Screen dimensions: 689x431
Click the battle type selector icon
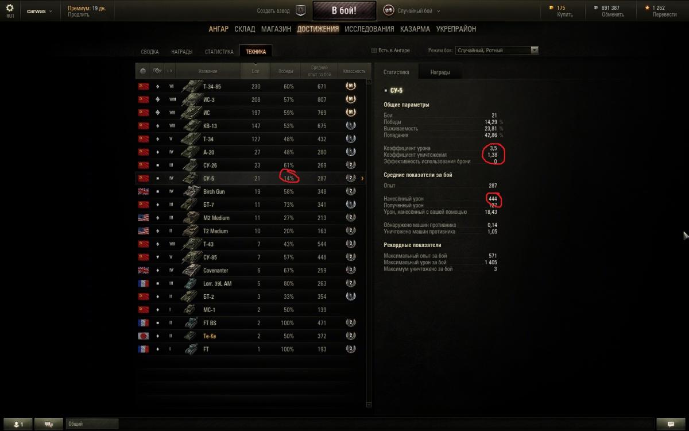pyautogui.click(x=388, y=10)
